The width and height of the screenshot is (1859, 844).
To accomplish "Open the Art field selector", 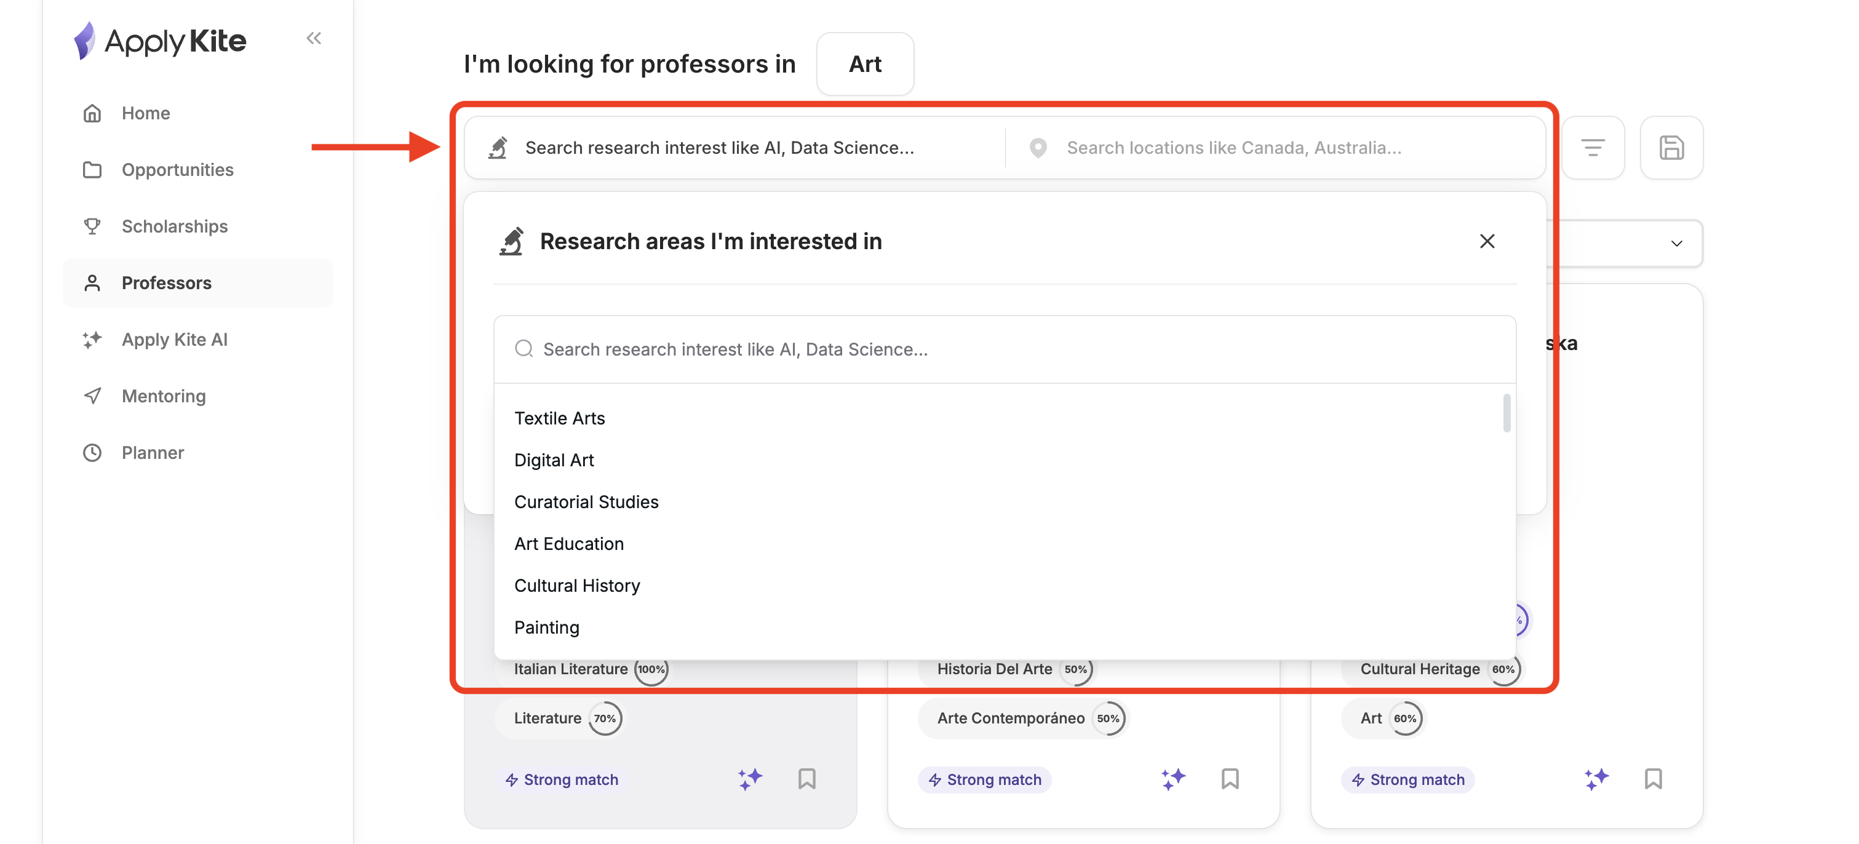I will point(864,64).
